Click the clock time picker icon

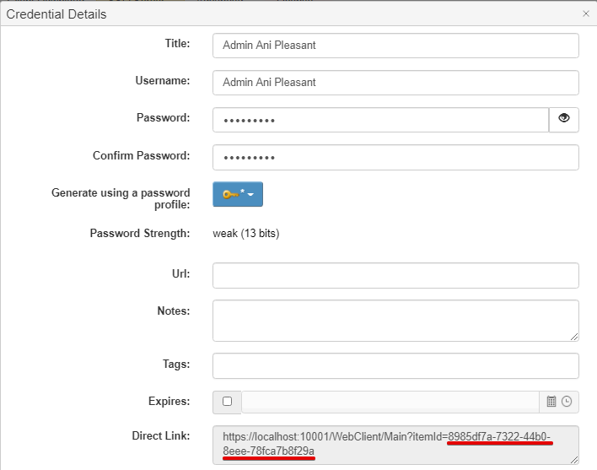click(567, 402)
